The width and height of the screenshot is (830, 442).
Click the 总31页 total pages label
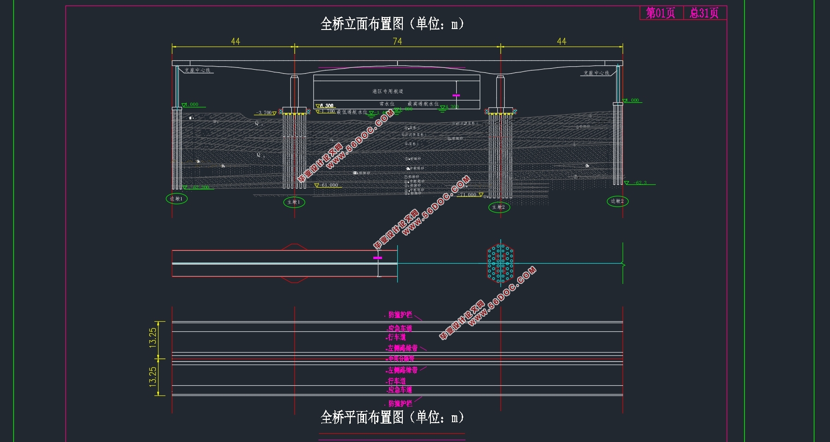pyautogui.click(x=704, y=13)
